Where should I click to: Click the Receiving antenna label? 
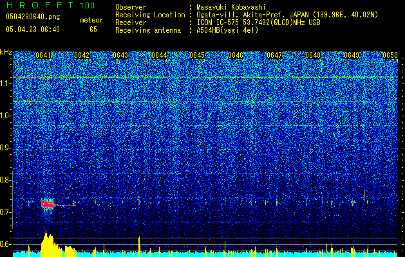[x=148, y=30]
